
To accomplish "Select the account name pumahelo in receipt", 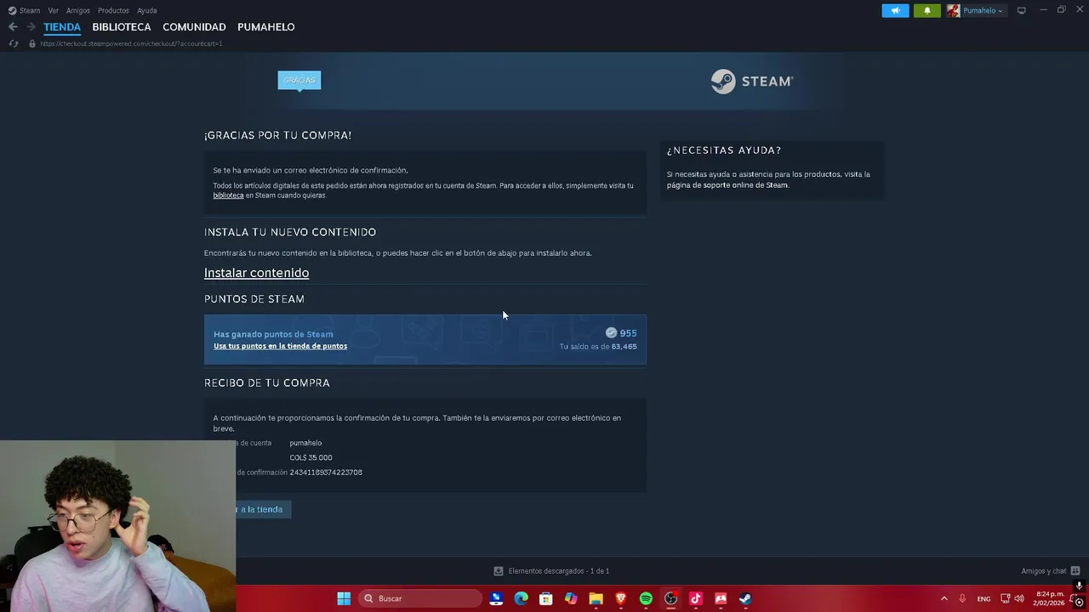I will tap(305, 443).
